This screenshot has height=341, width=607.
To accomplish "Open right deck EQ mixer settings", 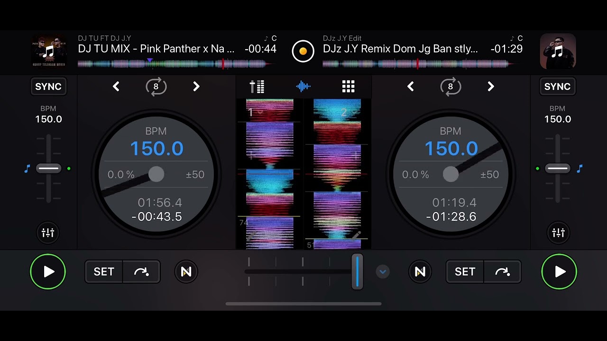I will 558,233.
